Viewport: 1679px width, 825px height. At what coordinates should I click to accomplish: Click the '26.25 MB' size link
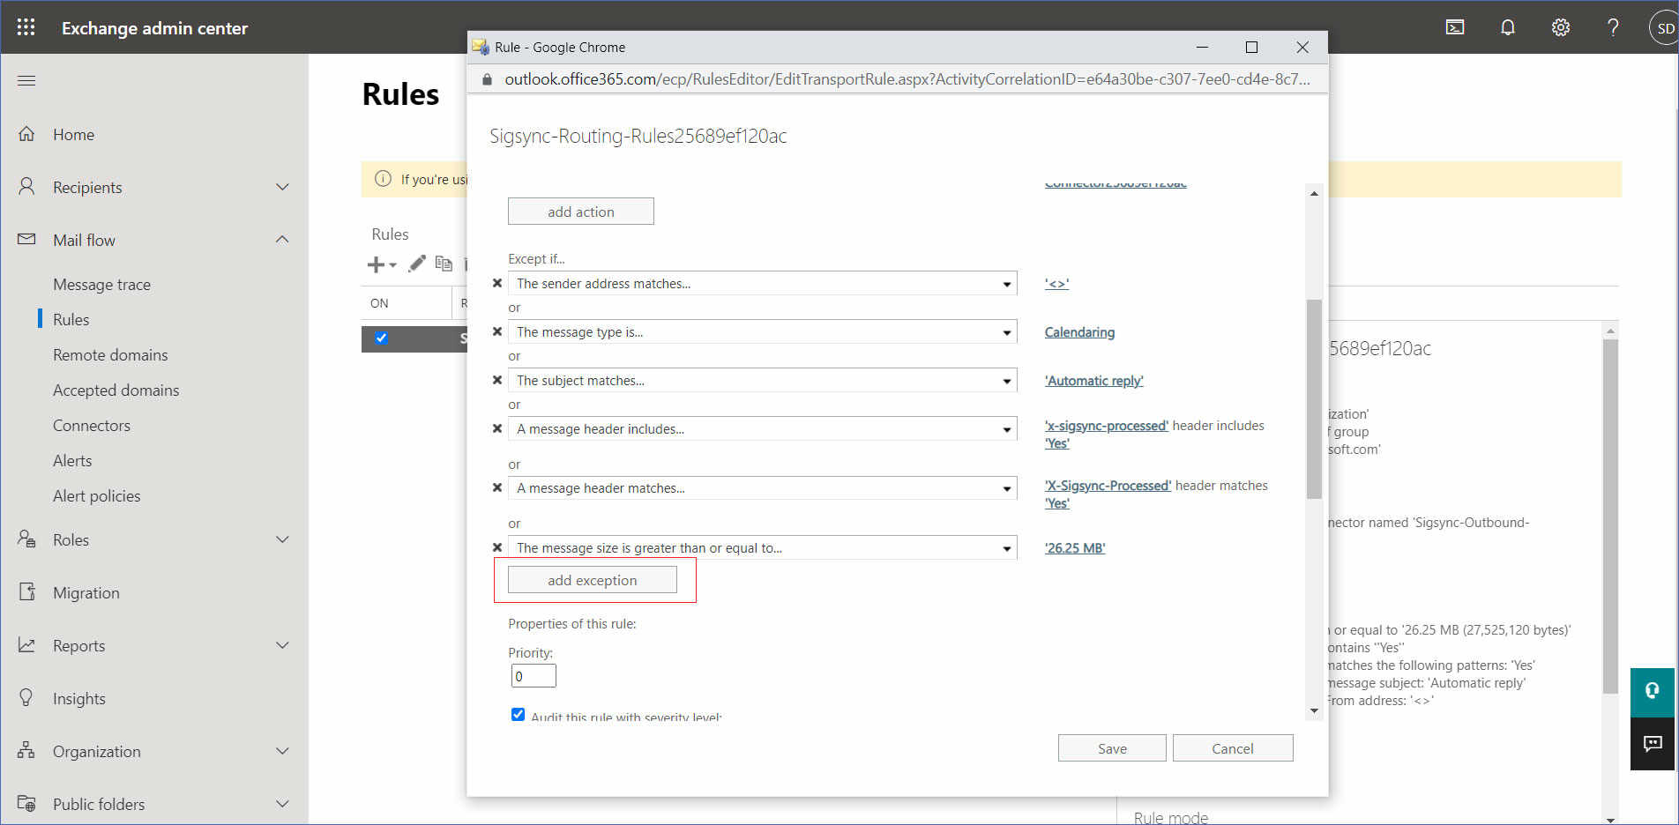[1074, 548]
